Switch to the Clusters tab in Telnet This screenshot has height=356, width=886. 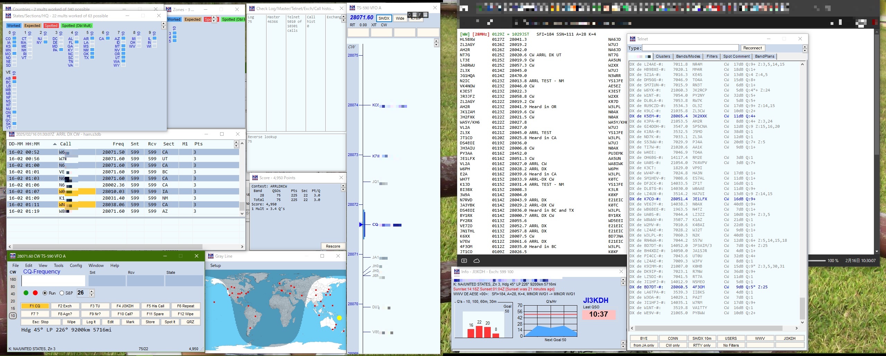point(663,57)
